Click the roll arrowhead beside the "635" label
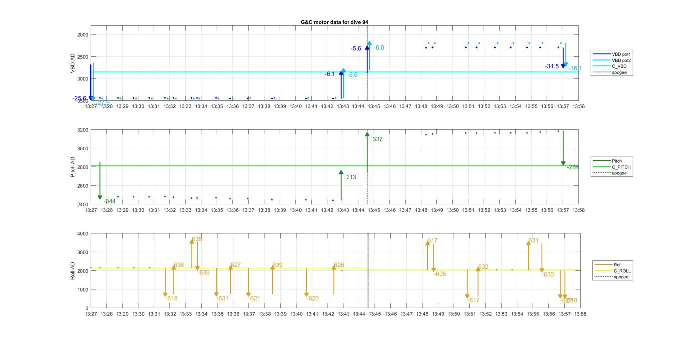Image resolution: width=699 pixels, height=346 pixels. [192, 241]
